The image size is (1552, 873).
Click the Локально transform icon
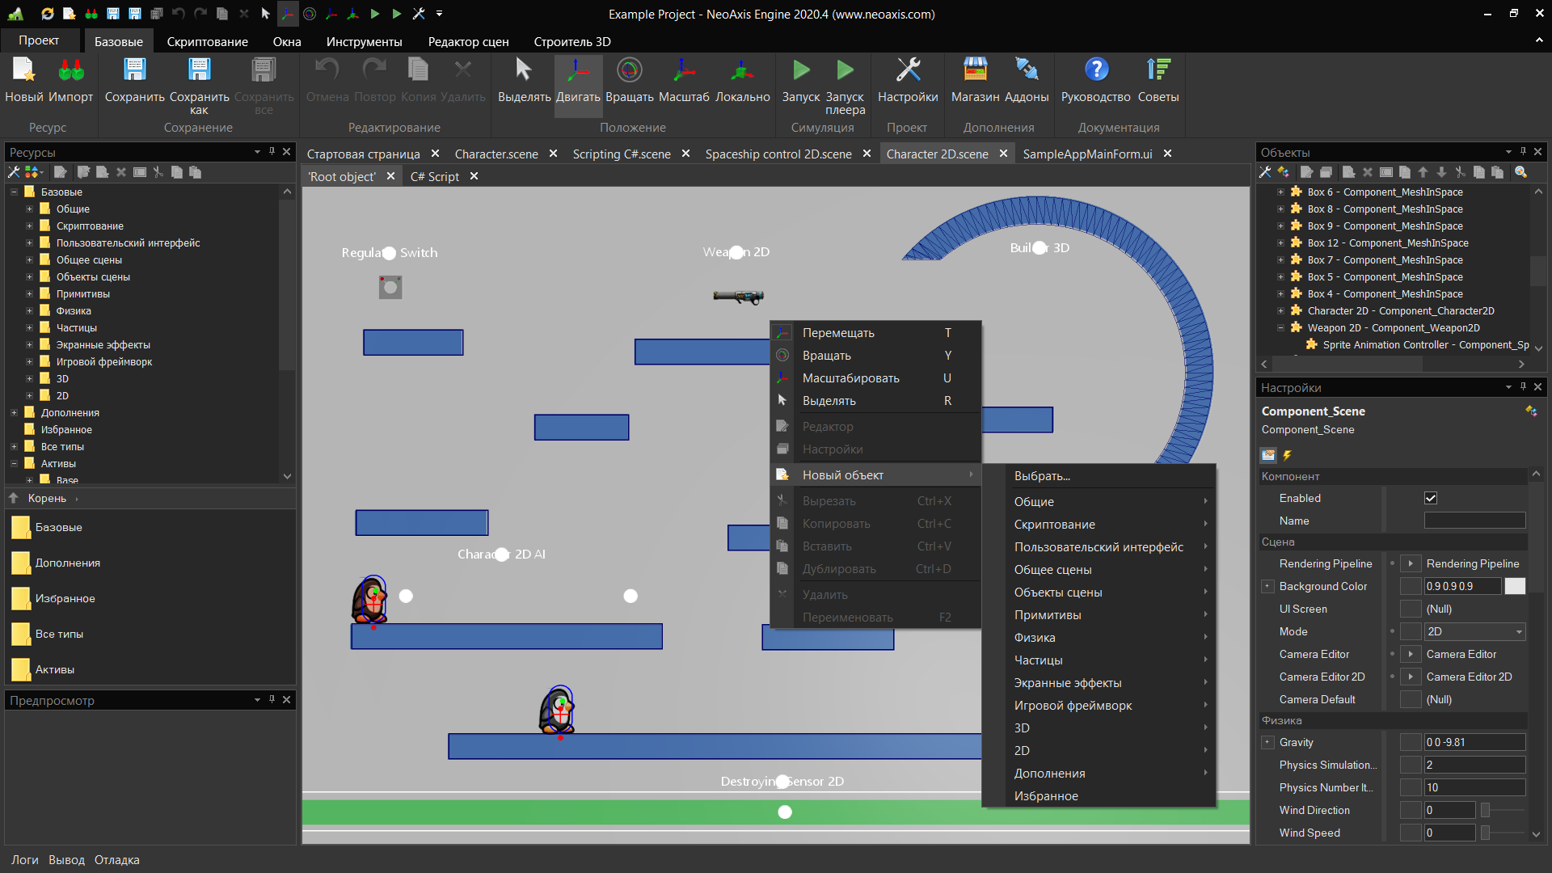click(x=742, y=79)
